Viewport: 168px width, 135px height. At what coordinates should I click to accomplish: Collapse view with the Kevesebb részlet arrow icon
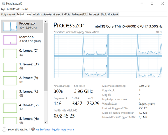pyautogui.click(x=4, y=129)
